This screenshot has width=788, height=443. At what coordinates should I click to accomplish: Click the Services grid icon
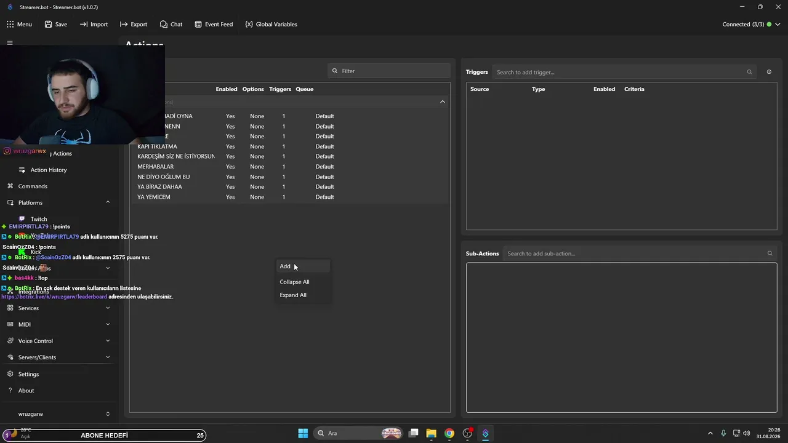point(10,308)
